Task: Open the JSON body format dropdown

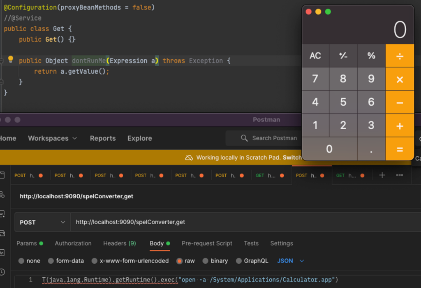Action: (291, 261)
